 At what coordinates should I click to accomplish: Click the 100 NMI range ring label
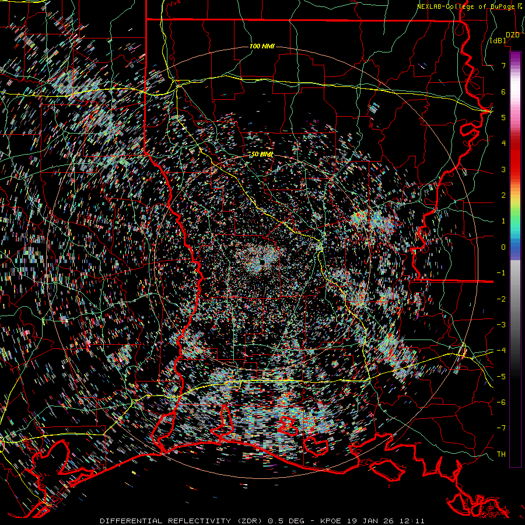pyautogui.click(x=262, y=46)
